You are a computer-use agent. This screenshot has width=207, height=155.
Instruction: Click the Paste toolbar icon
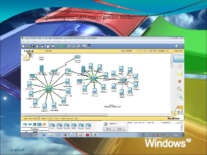[x=53, y=46]
